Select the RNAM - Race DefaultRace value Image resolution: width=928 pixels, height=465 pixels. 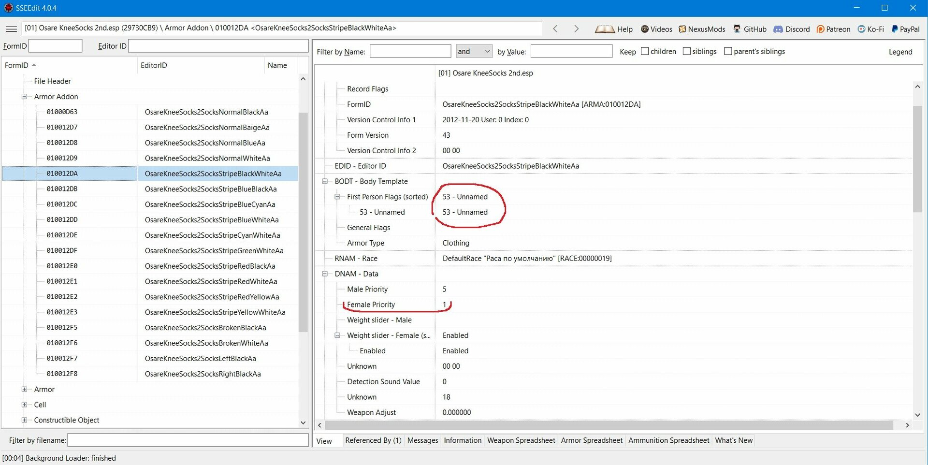click(x=527, y=259)
